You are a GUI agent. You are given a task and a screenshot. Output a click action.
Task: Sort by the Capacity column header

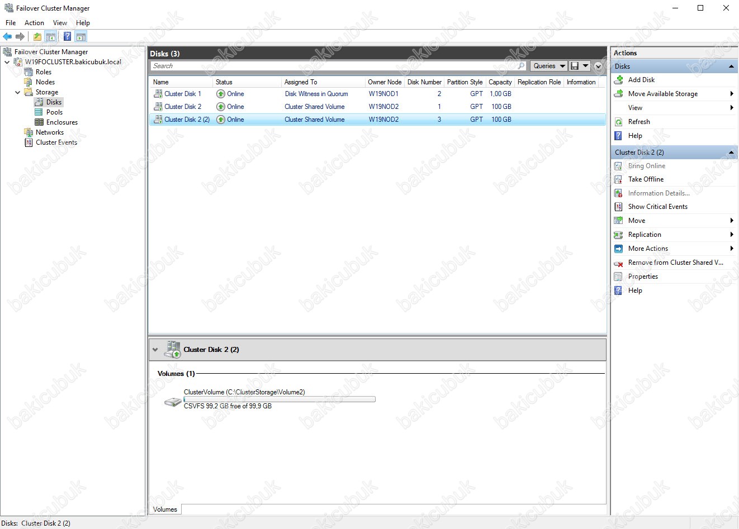(x=500, y=82)
